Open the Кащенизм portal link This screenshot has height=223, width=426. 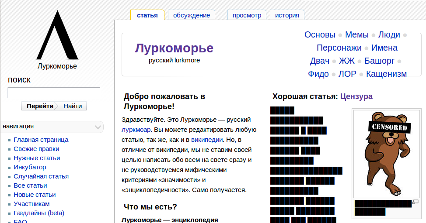(x=386, y=74)
